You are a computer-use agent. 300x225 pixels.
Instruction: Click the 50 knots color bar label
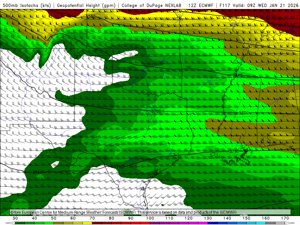(x=54, y=218)
